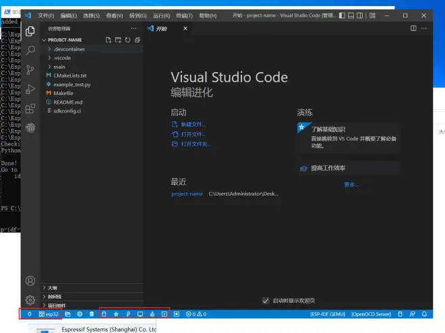The width and height of the screenshot is (445, 333).
Task: Split the editor to the right
Action: click(x=413, y=28)
